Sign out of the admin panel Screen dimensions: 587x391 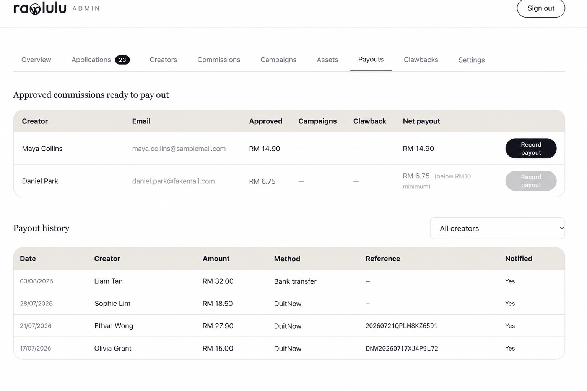pyautogui.click(x=541, y=8)
